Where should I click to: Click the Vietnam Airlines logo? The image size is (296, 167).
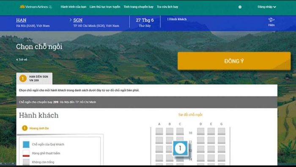point(36,7)
